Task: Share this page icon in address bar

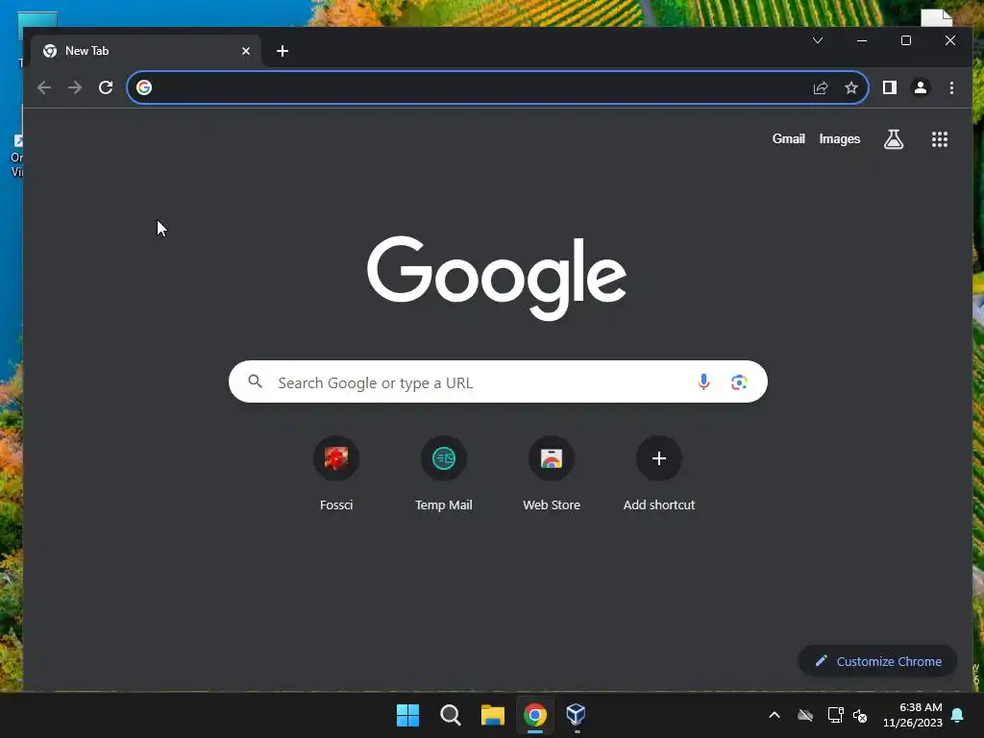Action: (x=821, y=87)
